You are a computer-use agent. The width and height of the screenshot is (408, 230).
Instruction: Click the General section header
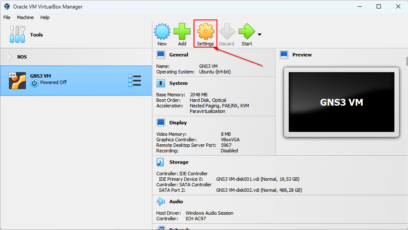[x=178, y=55]
